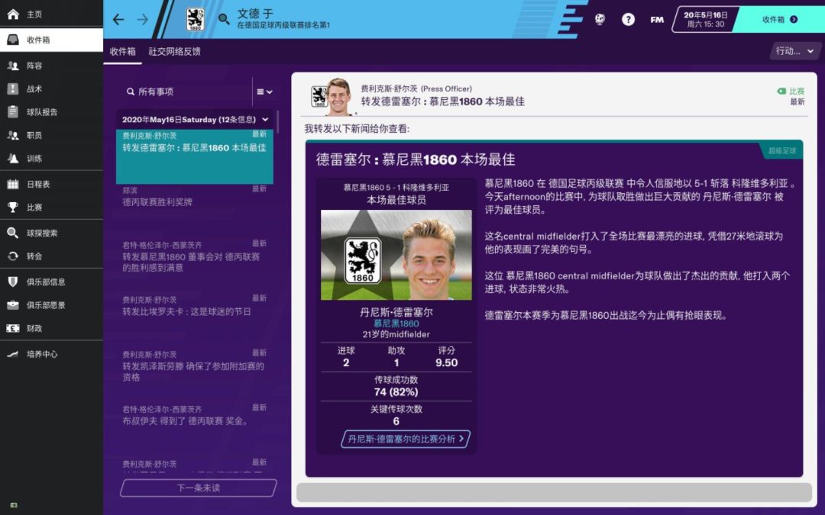The width and height of the screenshot is (825, 515).
Task: Open 丹尼斯·德雷塞尔的比赛分析 match analysis button
Action: pos(405,439)
